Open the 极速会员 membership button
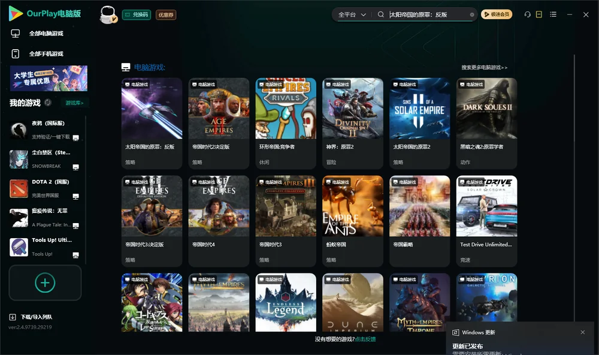 coord(496,14)
